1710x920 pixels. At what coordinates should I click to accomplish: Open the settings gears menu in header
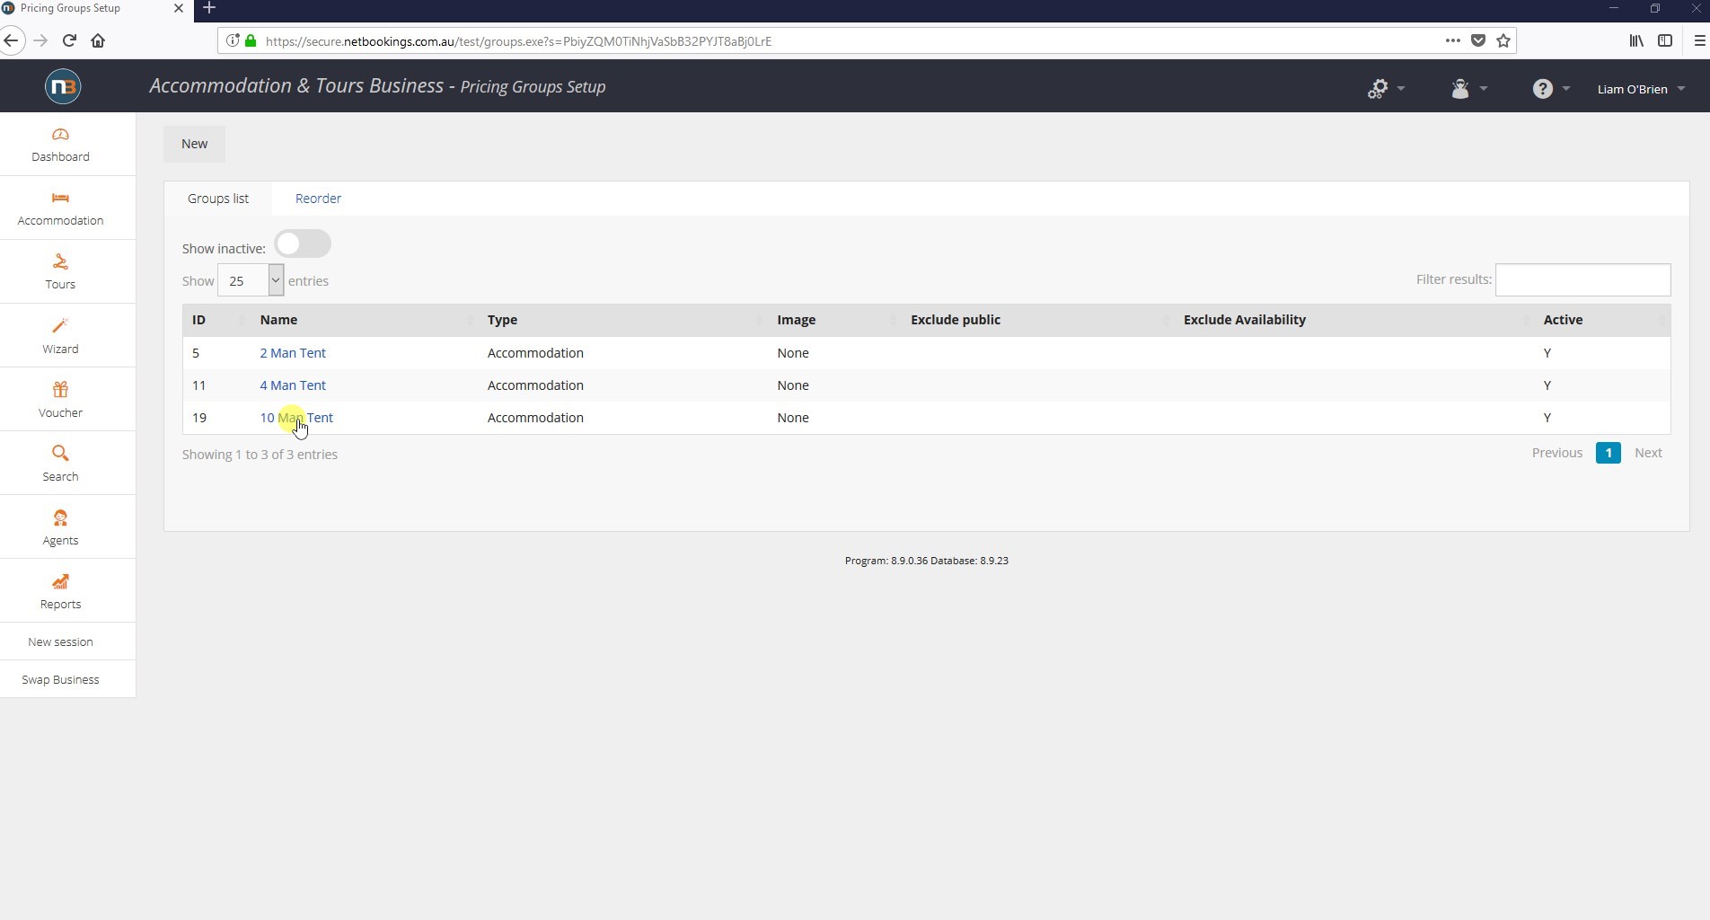pos(1386,88)
